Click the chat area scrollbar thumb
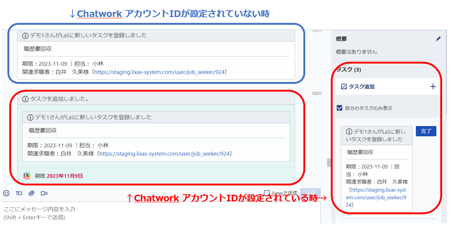451x232 pixels. pyautogui.click(x=328, y=163)
